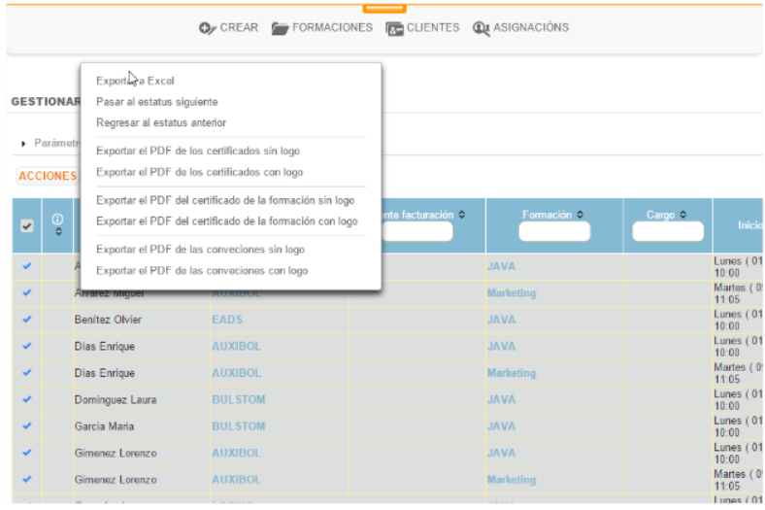
Task: Uncheck the Benitez Olivier row checkbox
Action: pyautogui.click(x=27, y=320)
